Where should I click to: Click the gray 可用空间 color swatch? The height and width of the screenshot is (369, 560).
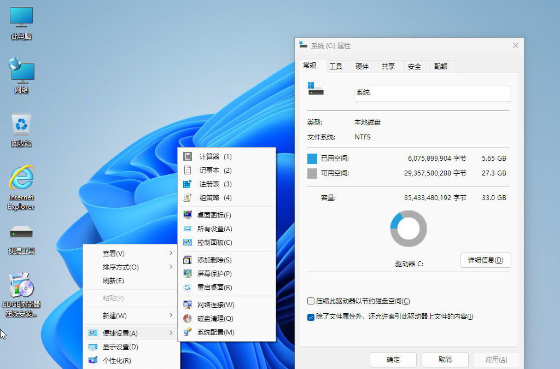[312, 173]
